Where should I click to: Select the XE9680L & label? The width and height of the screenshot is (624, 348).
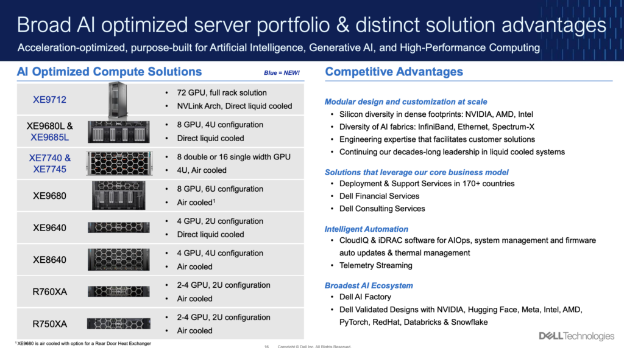tap(50, 127)
